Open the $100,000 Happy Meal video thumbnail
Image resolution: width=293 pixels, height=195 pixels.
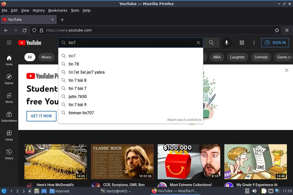click(x=189, y=161)
